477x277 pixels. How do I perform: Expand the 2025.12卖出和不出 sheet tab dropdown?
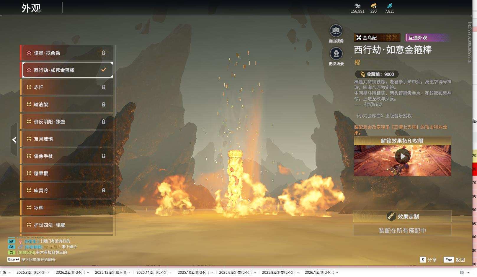[129, 273]
